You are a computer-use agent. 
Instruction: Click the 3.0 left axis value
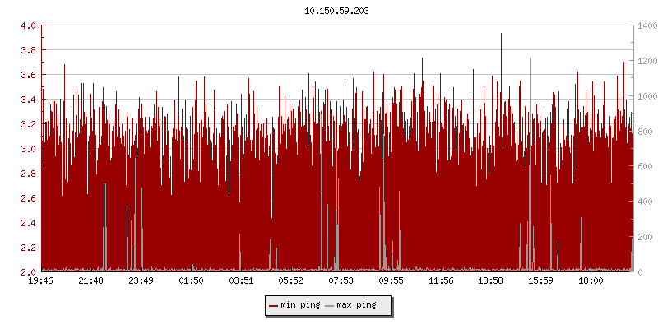[x=28, y=149]
